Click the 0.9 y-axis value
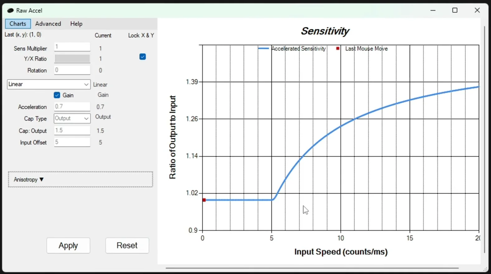The height and width of the screenshot is (274, 491). [193, 230]
